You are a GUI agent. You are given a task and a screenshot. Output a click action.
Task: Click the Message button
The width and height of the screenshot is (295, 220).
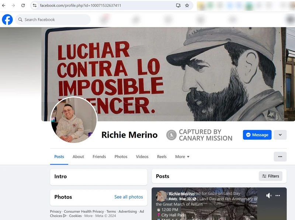[x=257, y=135]
